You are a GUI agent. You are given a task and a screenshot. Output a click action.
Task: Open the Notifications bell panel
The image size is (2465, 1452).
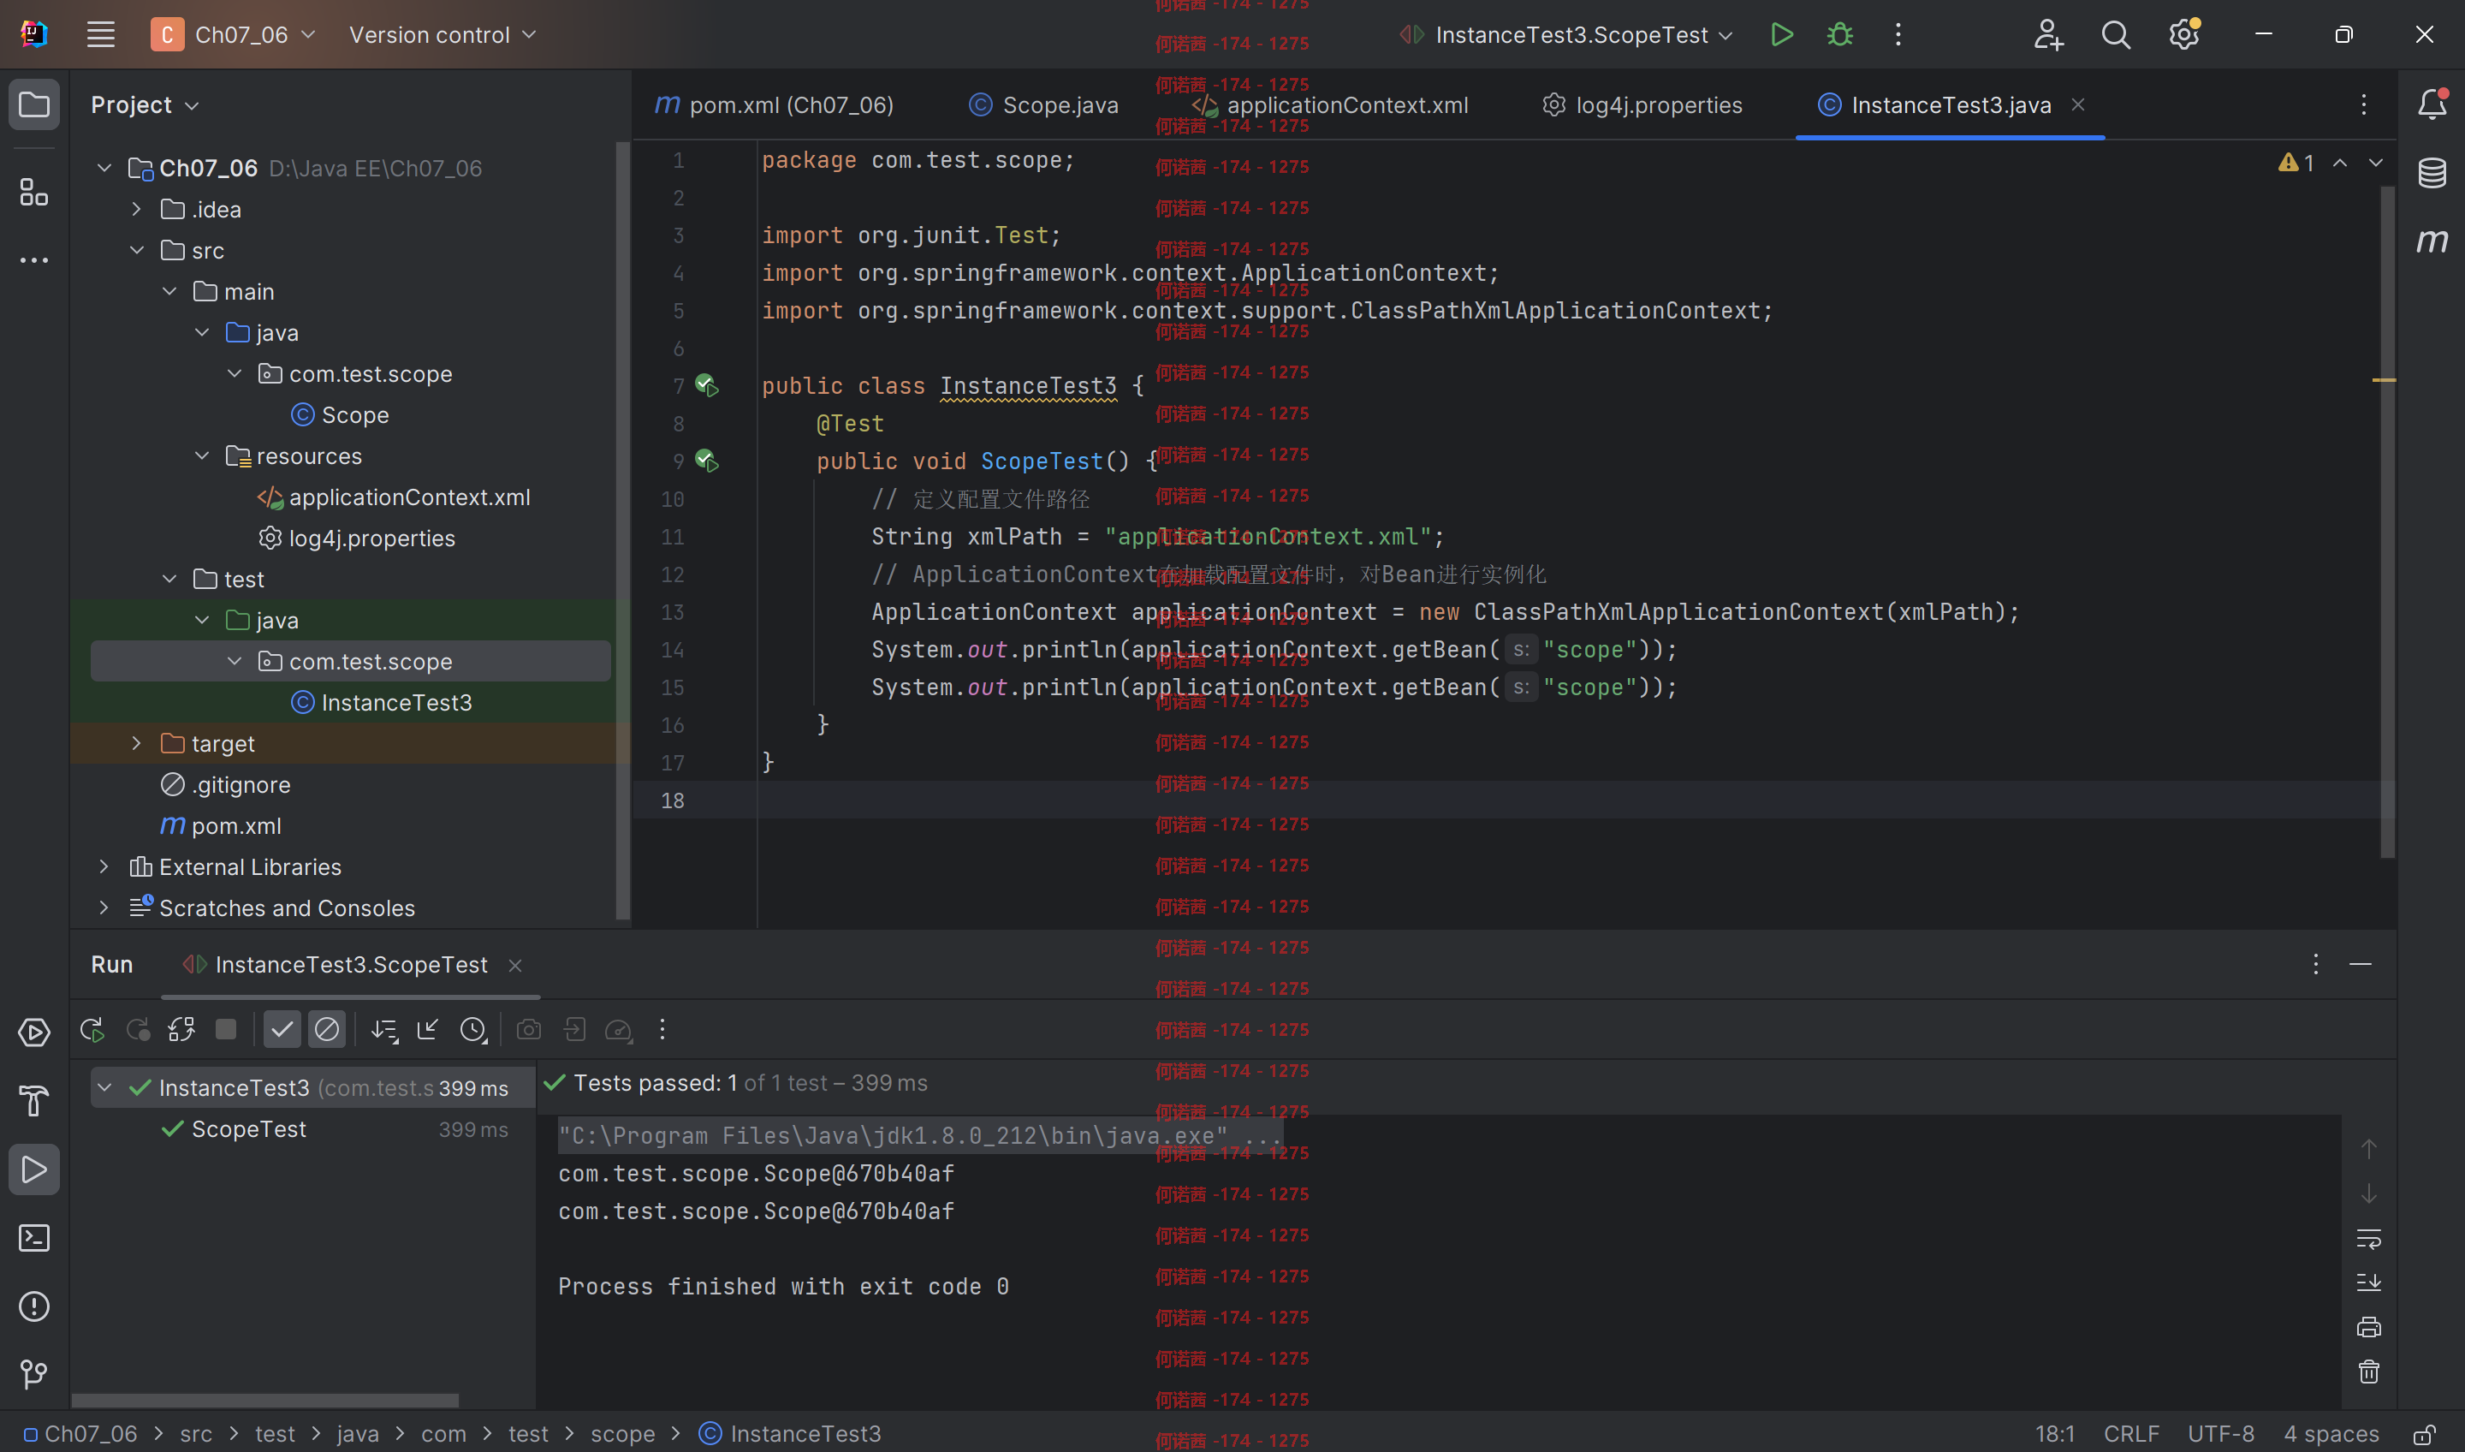tap(2432, 104)
